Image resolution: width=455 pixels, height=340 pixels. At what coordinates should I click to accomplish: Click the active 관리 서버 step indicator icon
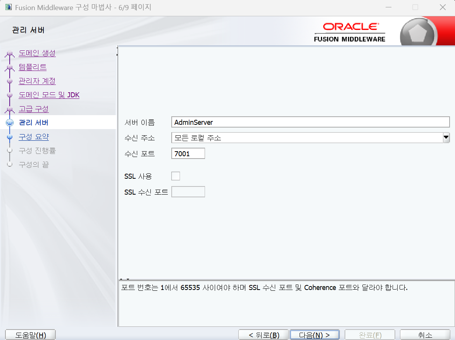tap(10, 123)
